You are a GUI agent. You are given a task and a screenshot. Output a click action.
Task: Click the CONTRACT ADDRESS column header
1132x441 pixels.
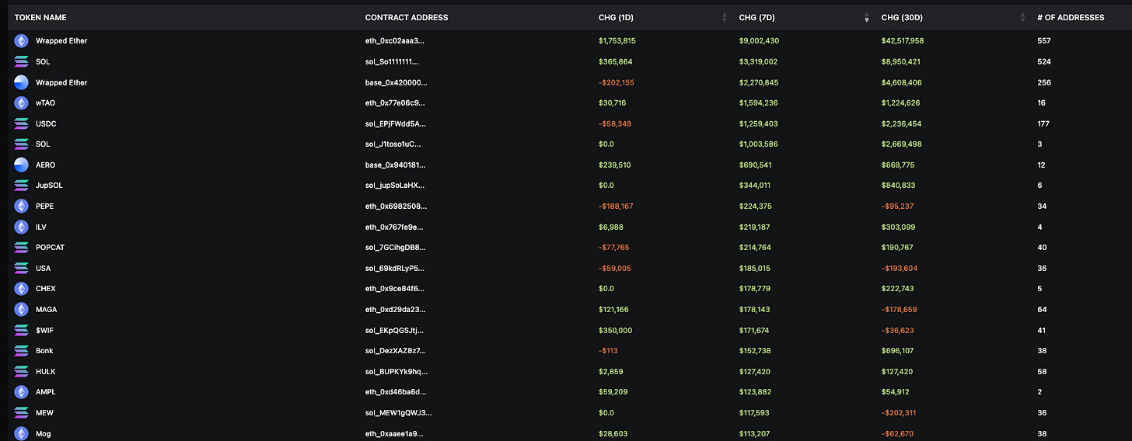coord(407,17)
